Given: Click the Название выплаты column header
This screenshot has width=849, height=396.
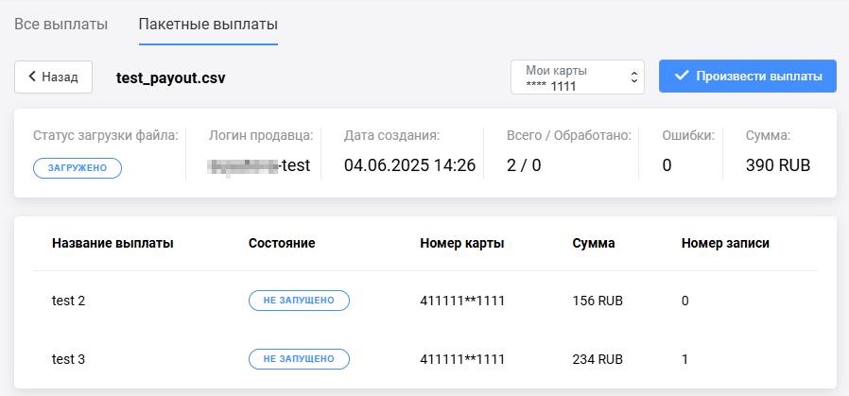Looking at the screenshot, I should click(x=113, y=243).
